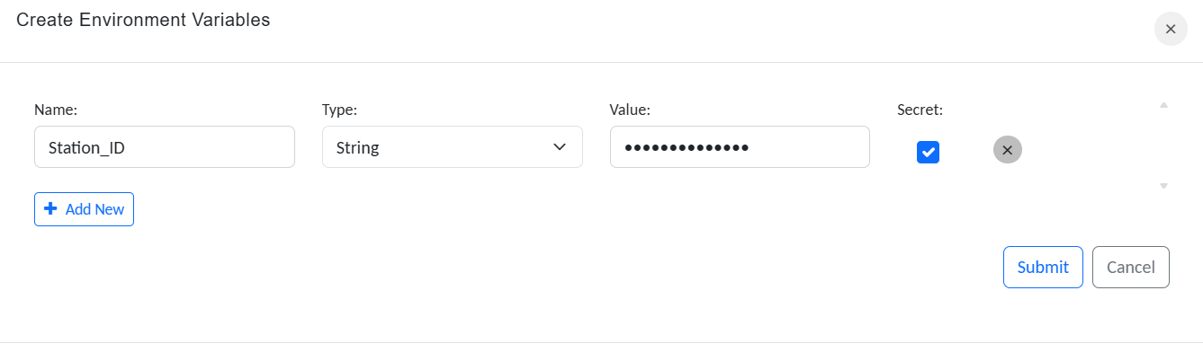Open the Type dropdown showing String

[452, 147]
